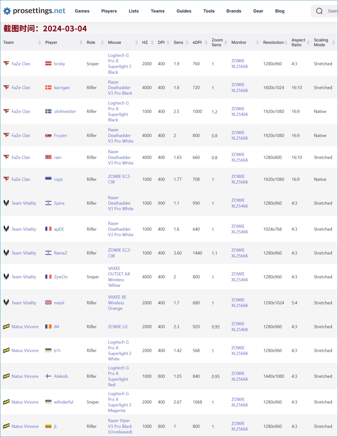338x437 pixels.
Task: Open the Brands navigation item
Action: pyautogui.click(x=234, y=11)
